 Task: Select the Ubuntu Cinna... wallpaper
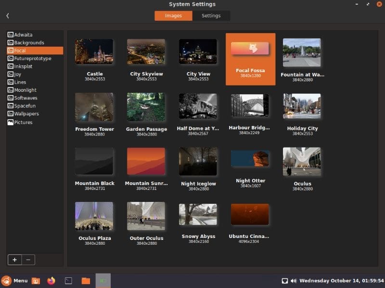[x=250, y=214]
